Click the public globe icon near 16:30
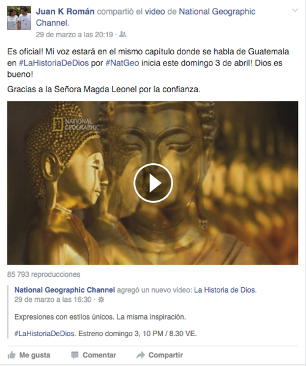 point(101,300)
